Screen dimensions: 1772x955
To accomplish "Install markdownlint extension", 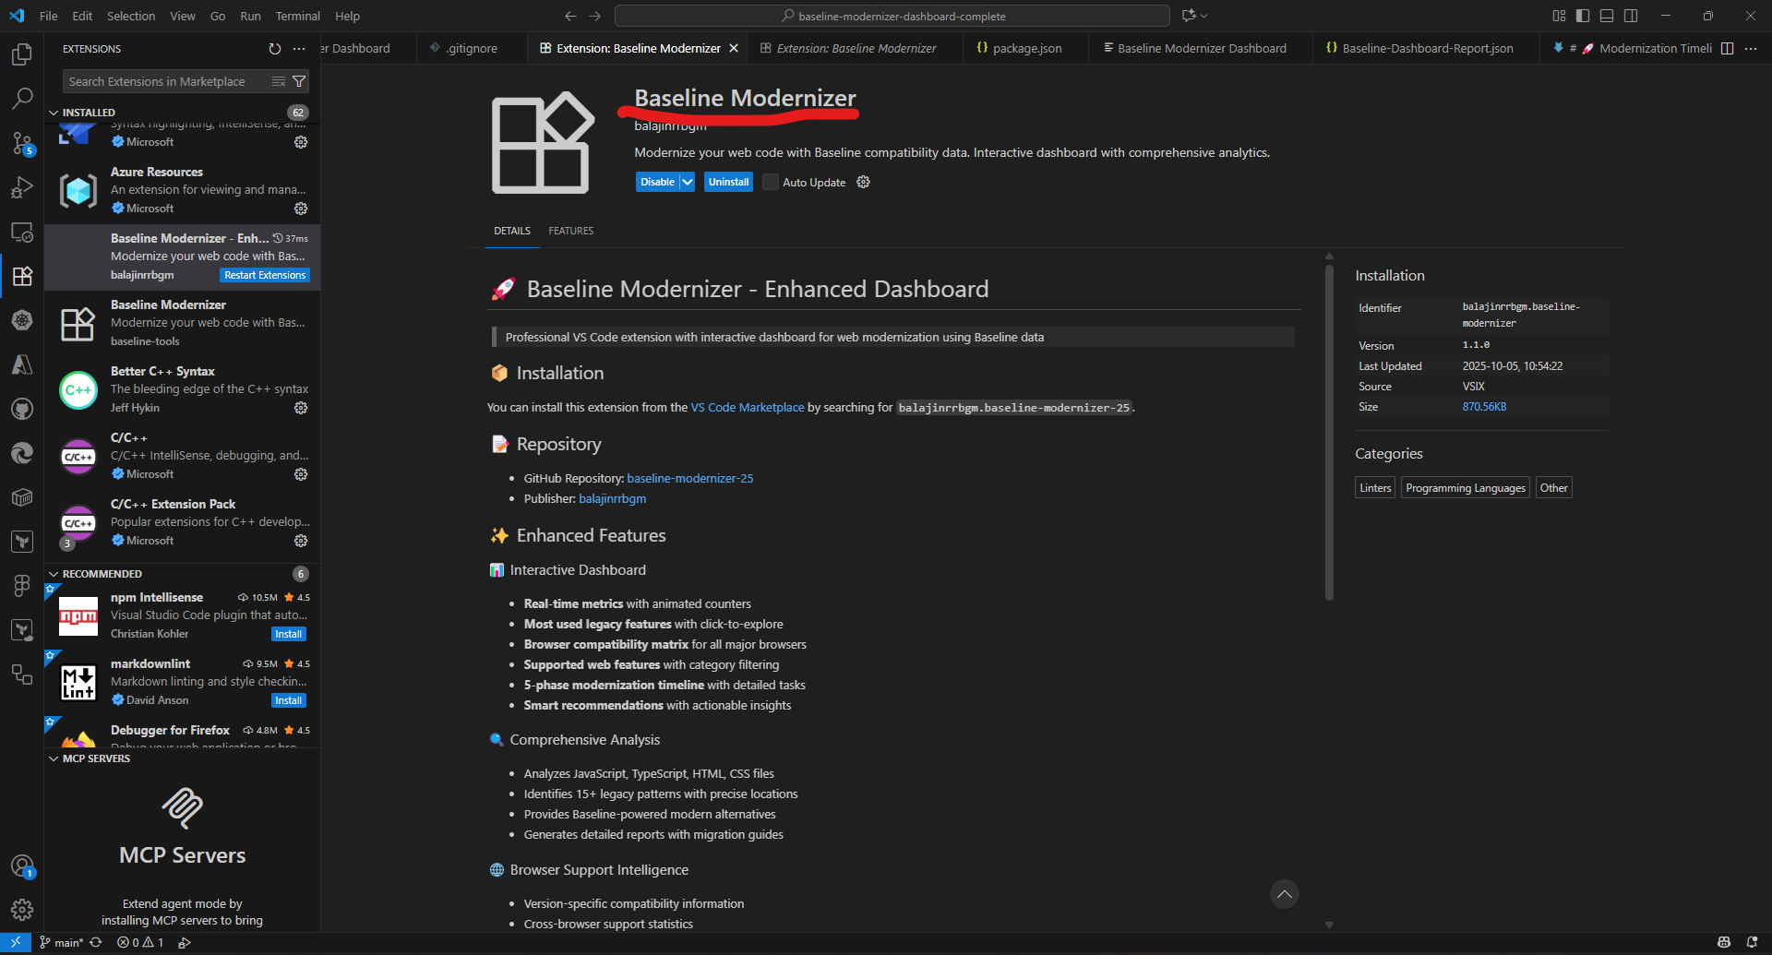I will (289, 700).
